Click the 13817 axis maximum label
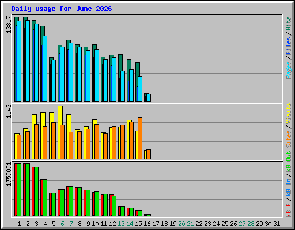The height and width of the screenshot is (230, 295). point(9,25)
